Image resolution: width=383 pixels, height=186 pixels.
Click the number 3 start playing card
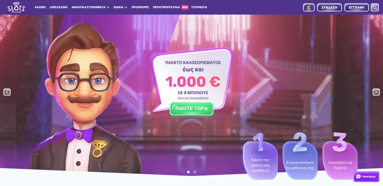(x=340, y=156)
